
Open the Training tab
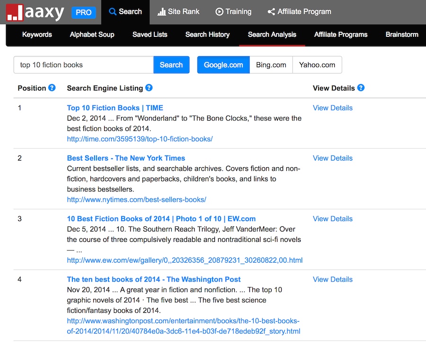click(x=233, y=12)
